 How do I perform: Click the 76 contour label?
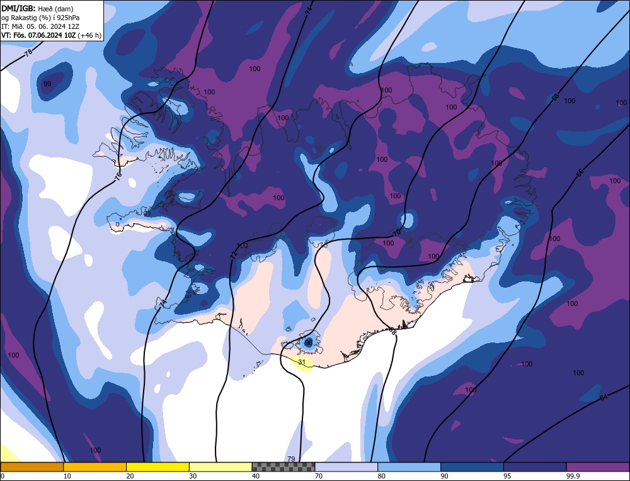118,176
